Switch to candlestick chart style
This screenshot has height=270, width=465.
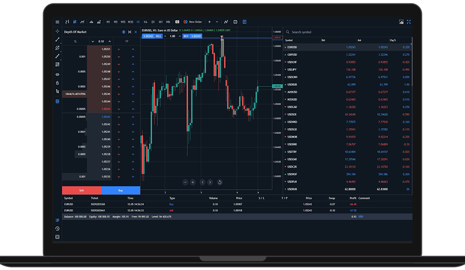[75, 21]
